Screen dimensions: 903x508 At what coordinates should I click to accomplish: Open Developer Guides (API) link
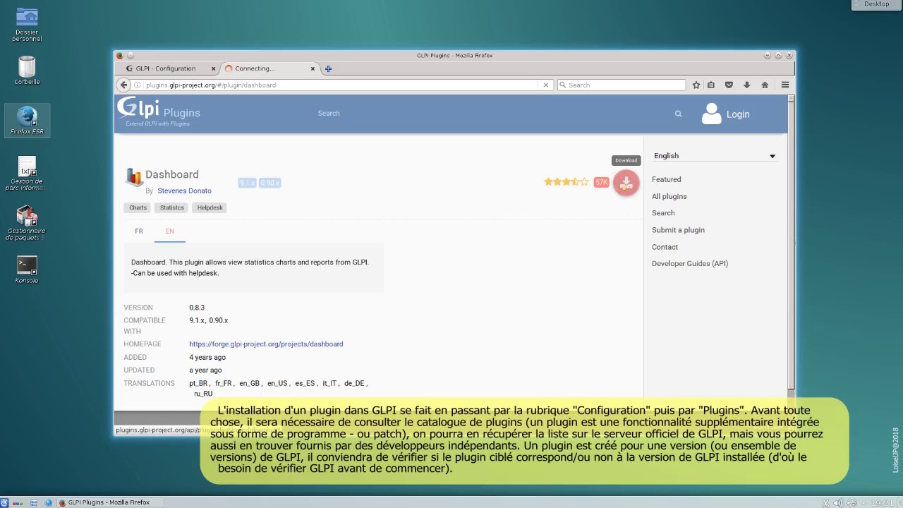tap(690, 264)
